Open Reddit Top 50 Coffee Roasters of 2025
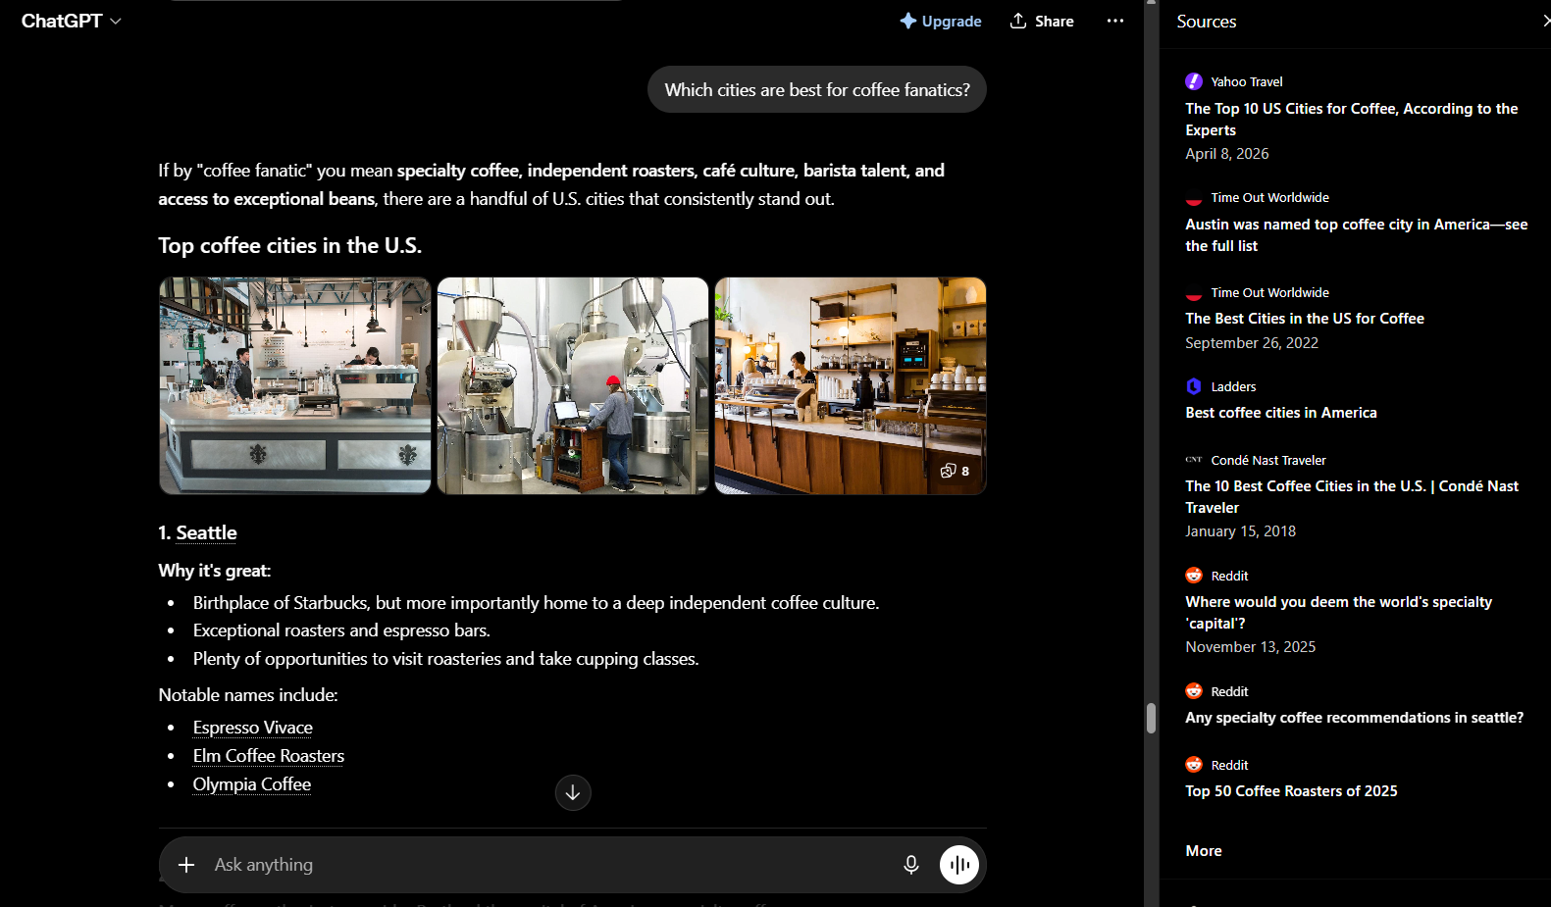The image size is (1551, 907). (x=1291, y=791)
